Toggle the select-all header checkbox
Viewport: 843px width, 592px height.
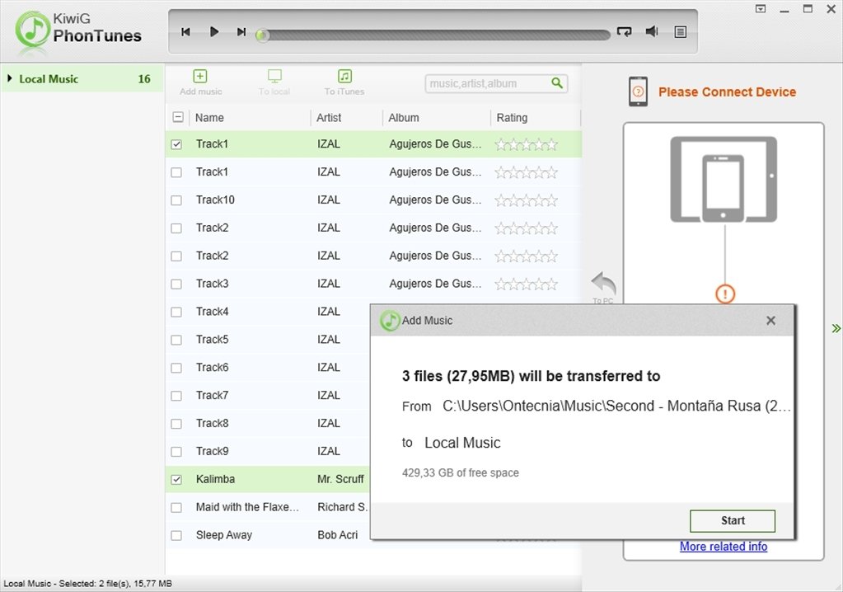pyautogui.click(x=178, y=117)
